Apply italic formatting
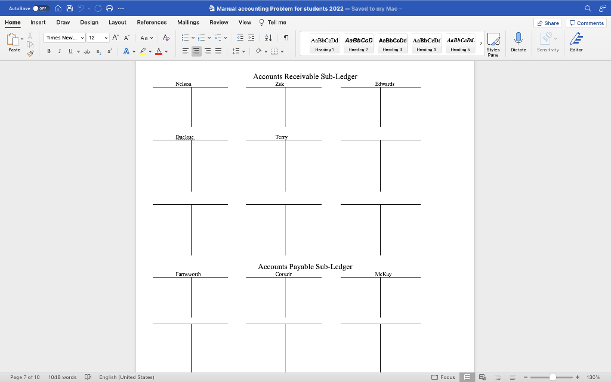The image size is (611, 382). (60, 51)
